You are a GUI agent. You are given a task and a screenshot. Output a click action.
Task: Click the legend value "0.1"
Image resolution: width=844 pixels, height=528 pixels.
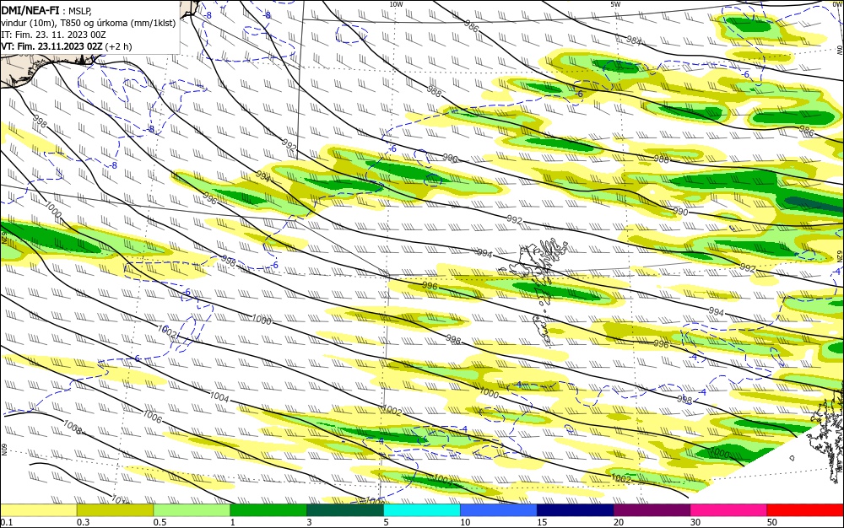click(x=7, y=522)
